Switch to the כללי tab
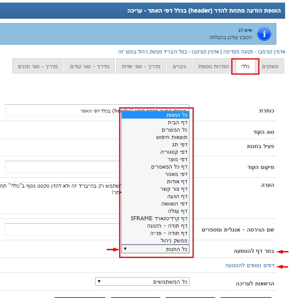 [x=245, y=66]
